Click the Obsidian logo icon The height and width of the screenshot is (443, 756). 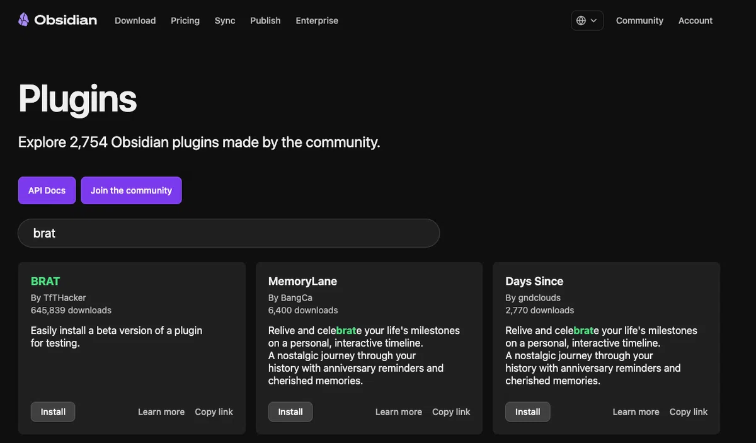(x=23, y=20)
